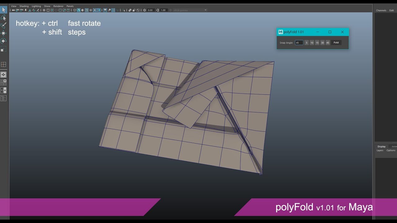Open the Shading menu

coord(24,6)
